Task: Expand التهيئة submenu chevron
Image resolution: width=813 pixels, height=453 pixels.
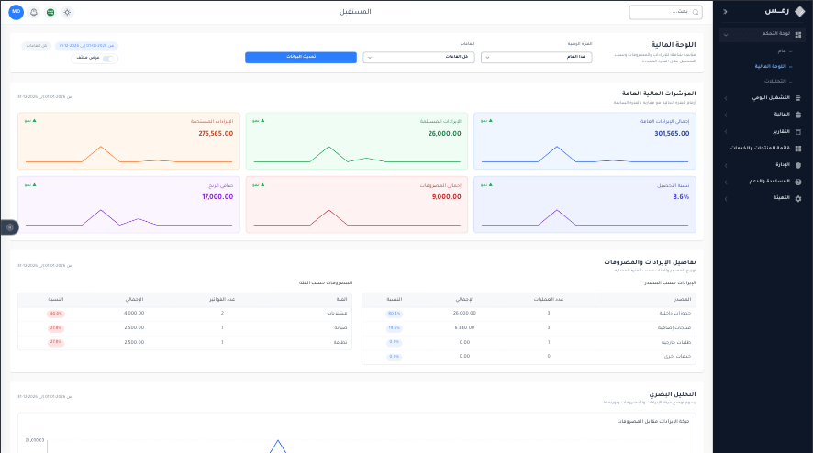Action: click(726, 198)
